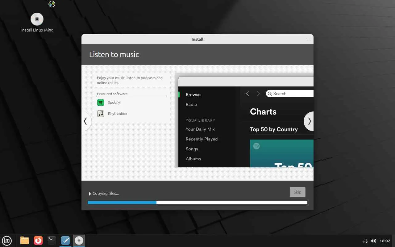Select Songs in the Spotify preview sidebar
Viewport: 395px width, 247px height.
pyautogui.click(x=192, y=149)
